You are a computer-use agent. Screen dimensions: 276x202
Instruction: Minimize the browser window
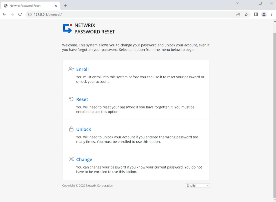point(249,3)
